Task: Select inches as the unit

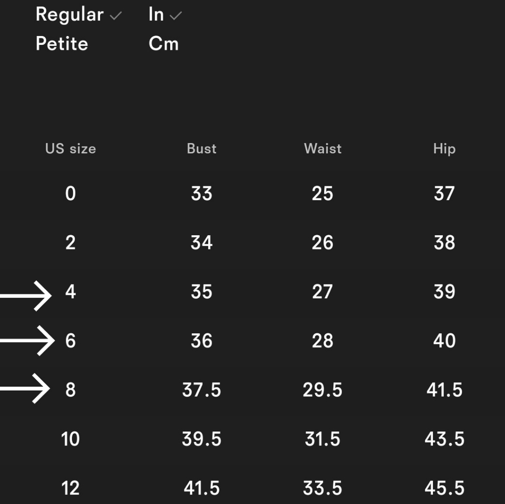Action: 156,15
